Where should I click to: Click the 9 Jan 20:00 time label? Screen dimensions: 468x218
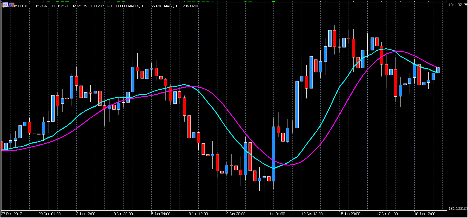coord(236,214)
